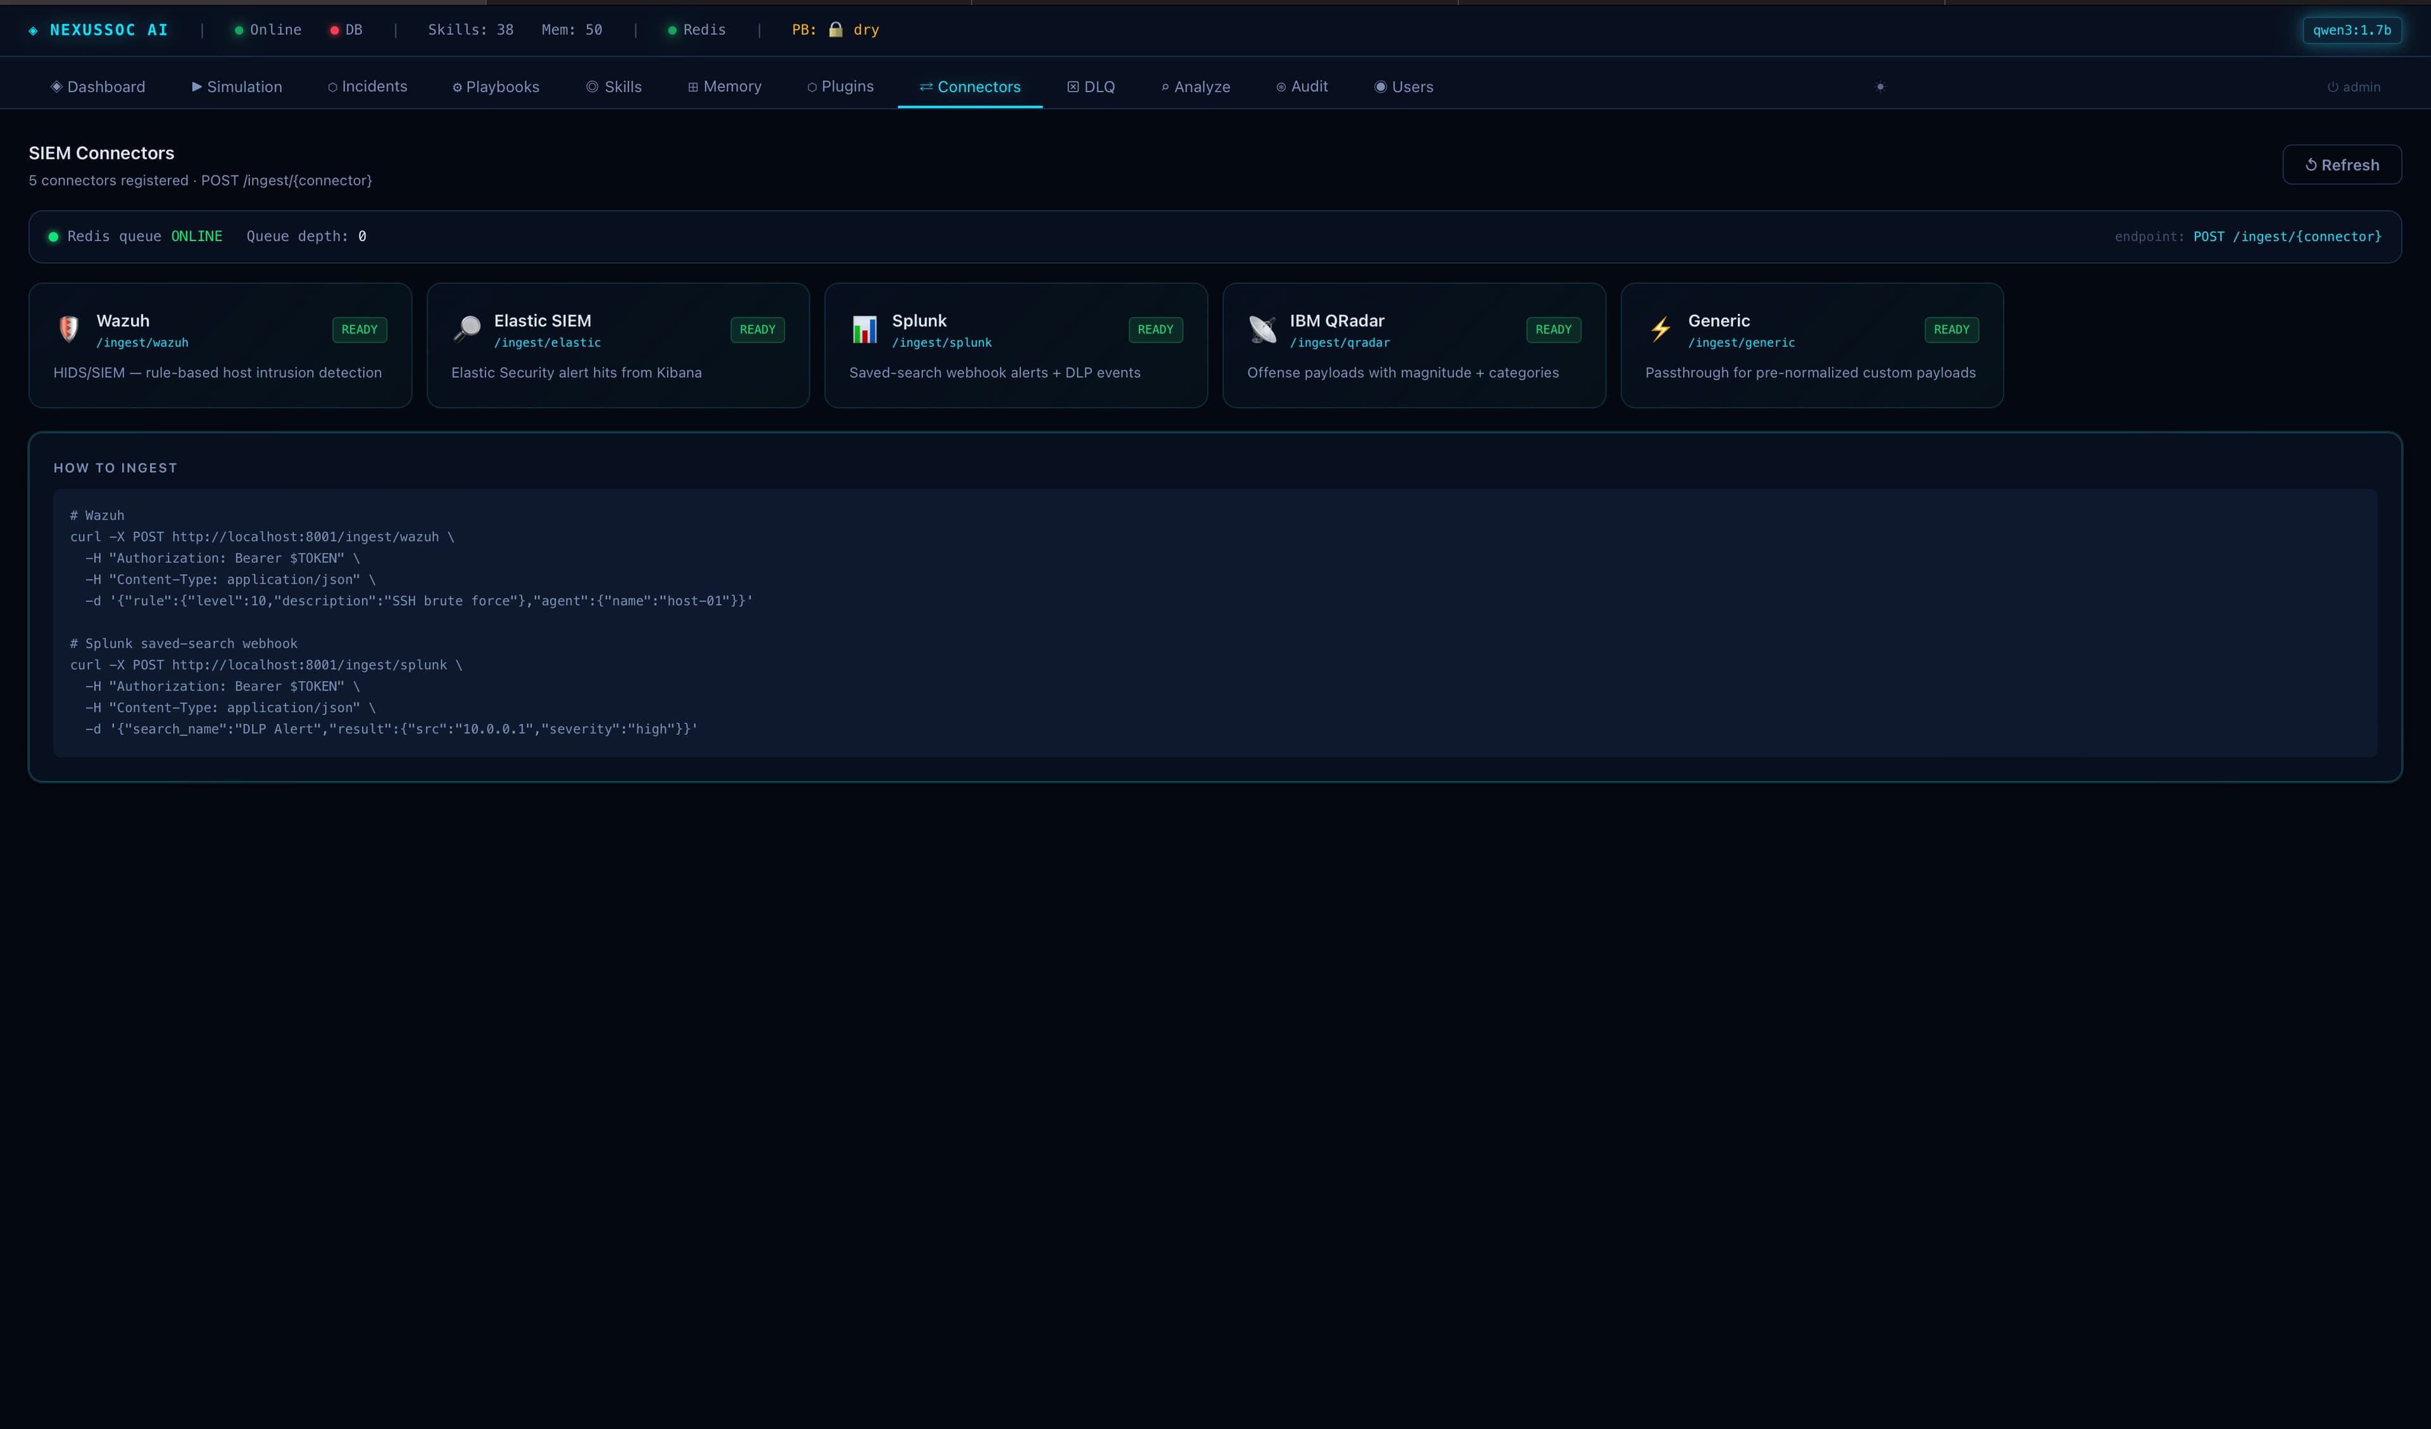Click the Refresh button

2341,165
